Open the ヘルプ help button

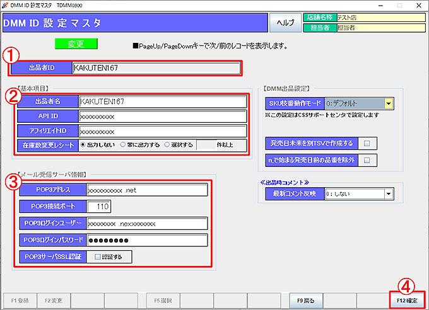click(285, 23)
